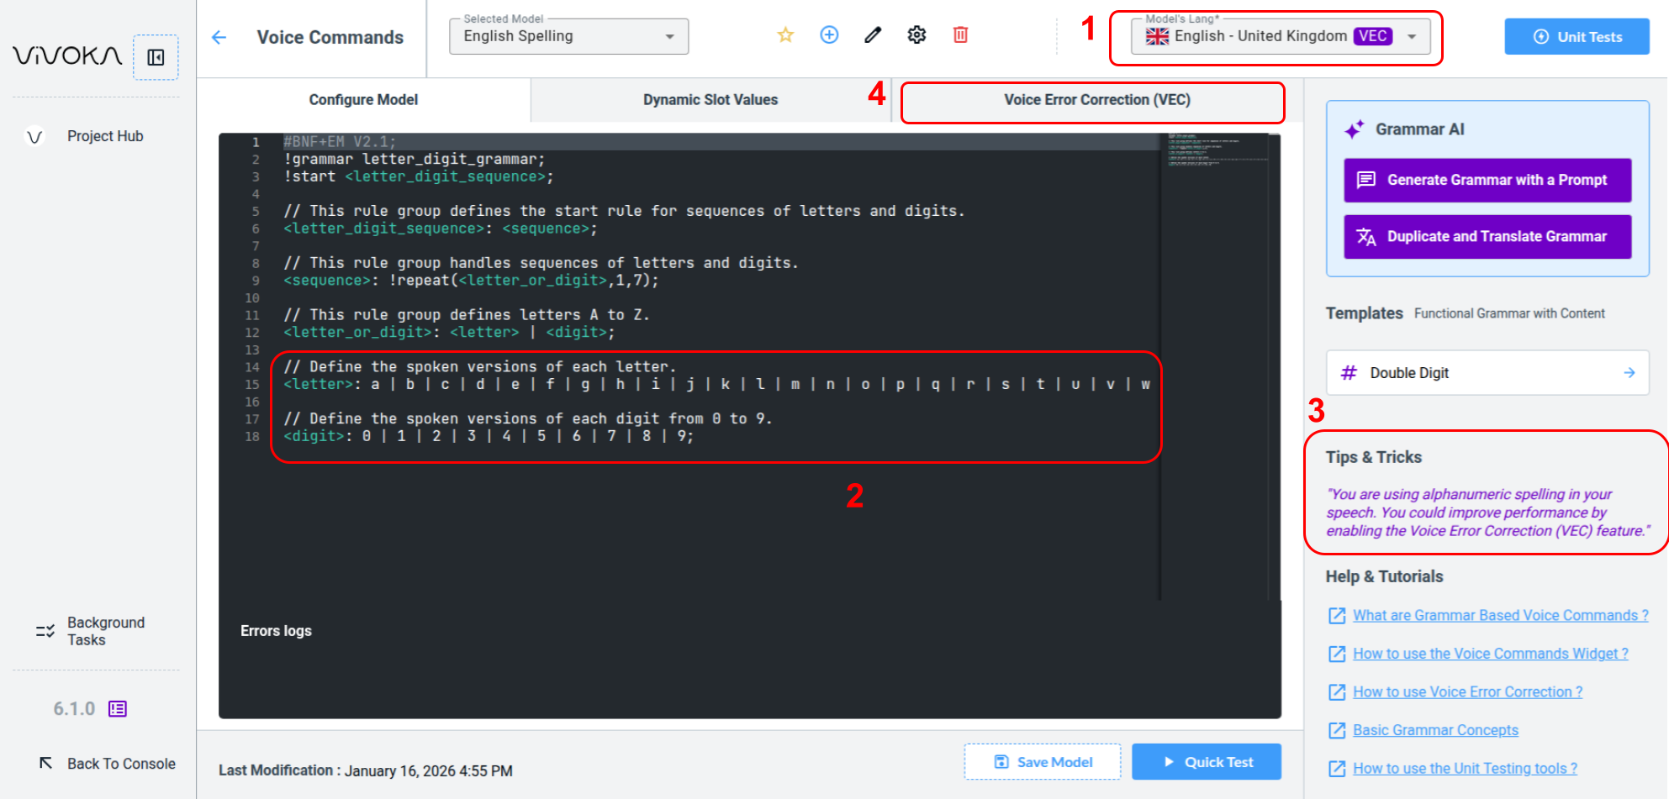Click the blue plus add model icon
The width and height of the screenshot is (1669, 799).
(829, 35)
